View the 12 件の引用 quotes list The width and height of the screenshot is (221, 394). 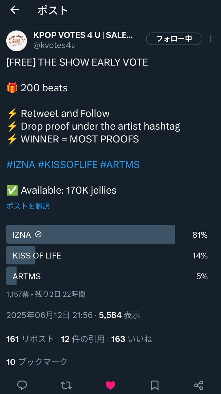tap(83, 339)
